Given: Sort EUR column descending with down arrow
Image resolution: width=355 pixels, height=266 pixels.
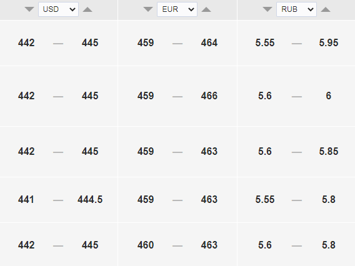Looking at the screenshot, I should point(148,9).
